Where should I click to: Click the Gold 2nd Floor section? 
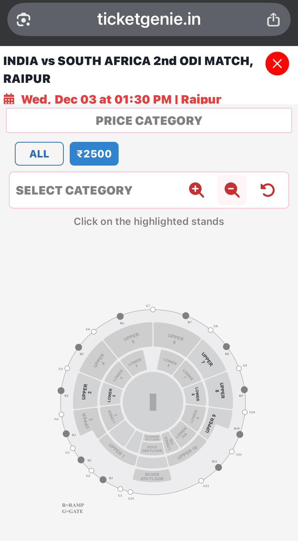click(x=152, y=449)
